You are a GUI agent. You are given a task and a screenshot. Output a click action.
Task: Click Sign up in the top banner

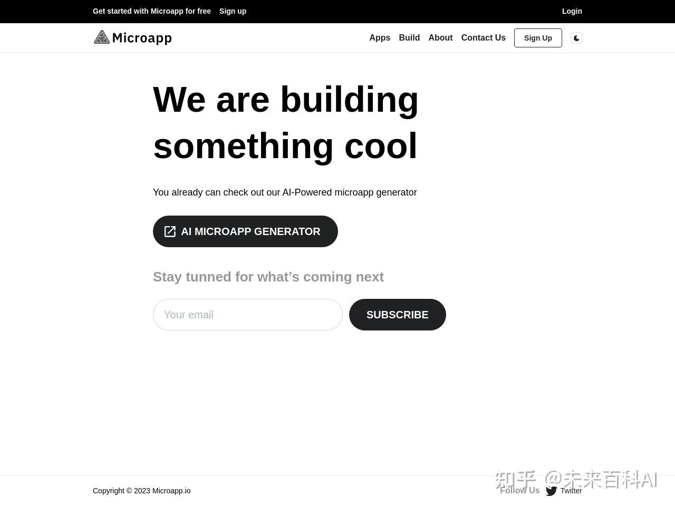pos(233,11)
